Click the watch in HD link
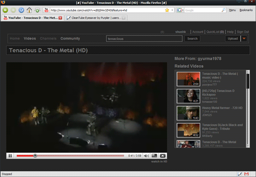Viewport: 256px width, 177px height. coord(159,162)
